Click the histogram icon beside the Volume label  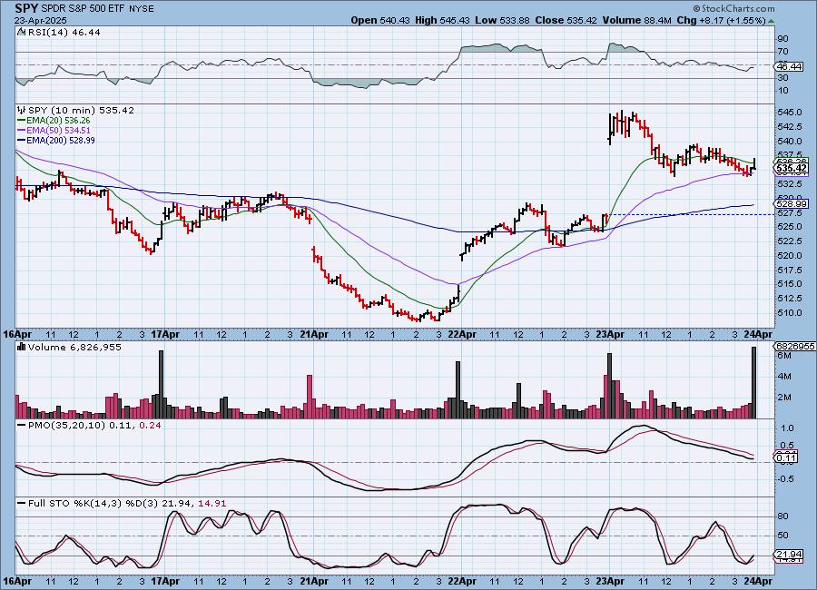[22, 347]
